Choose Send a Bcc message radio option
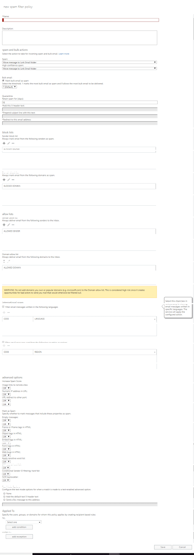 (4, 500)
